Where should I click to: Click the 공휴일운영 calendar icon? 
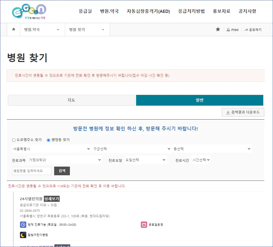point(144,225)
